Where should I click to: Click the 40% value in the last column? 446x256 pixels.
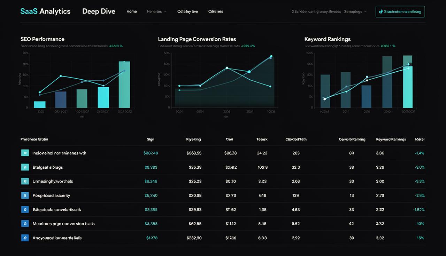click(420, 224)
